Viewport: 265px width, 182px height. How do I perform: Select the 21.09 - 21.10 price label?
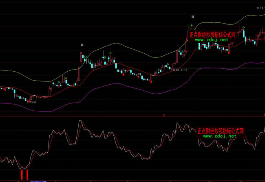point(179,70)
